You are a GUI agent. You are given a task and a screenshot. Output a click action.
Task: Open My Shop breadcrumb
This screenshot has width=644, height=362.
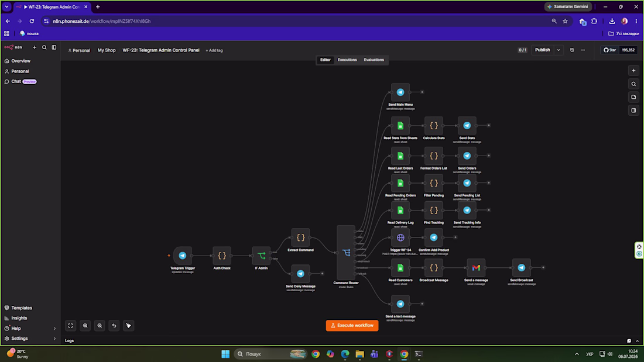[x=107, y=50]
